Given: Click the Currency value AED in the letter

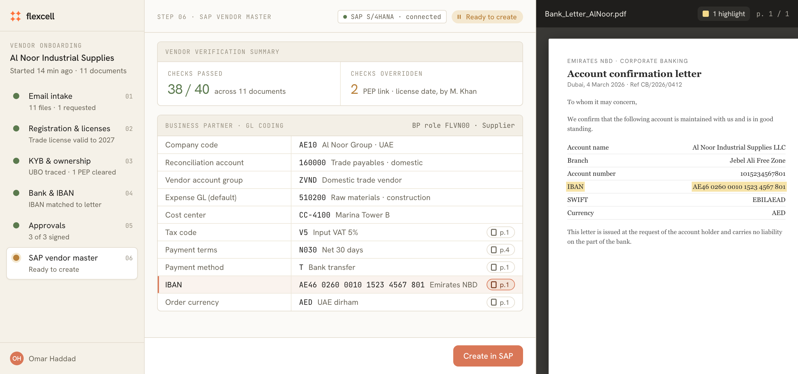Looking at the screenshot, I should (x=778, y=213).
